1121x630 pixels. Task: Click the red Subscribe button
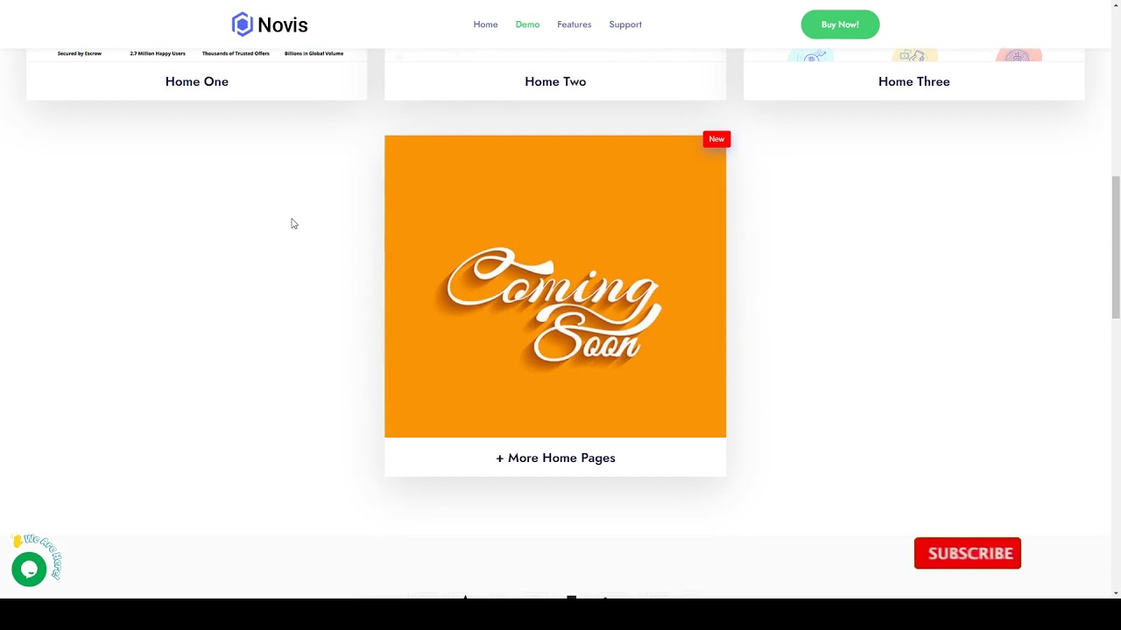968,553
